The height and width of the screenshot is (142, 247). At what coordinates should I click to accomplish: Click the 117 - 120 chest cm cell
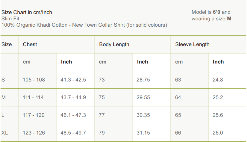point(34,115)
